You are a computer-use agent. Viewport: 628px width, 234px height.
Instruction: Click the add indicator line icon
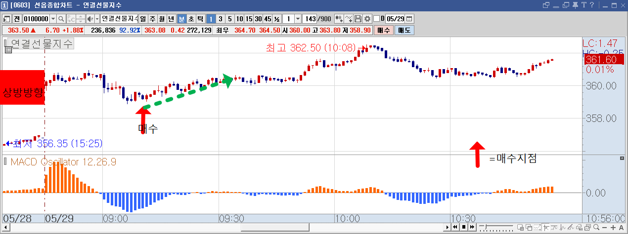pos(348,19)
